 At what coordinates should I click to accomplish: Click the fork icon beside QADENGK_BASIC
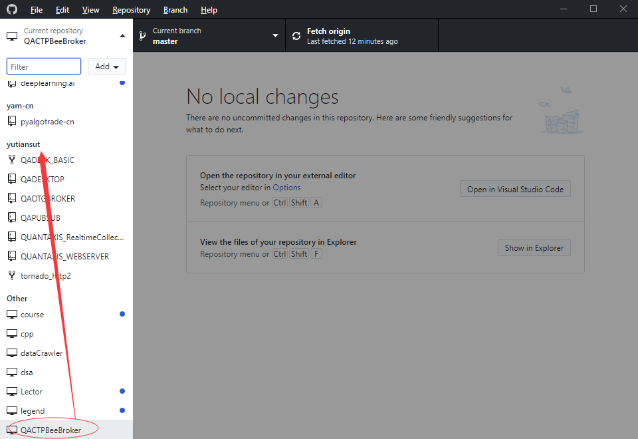11,160
